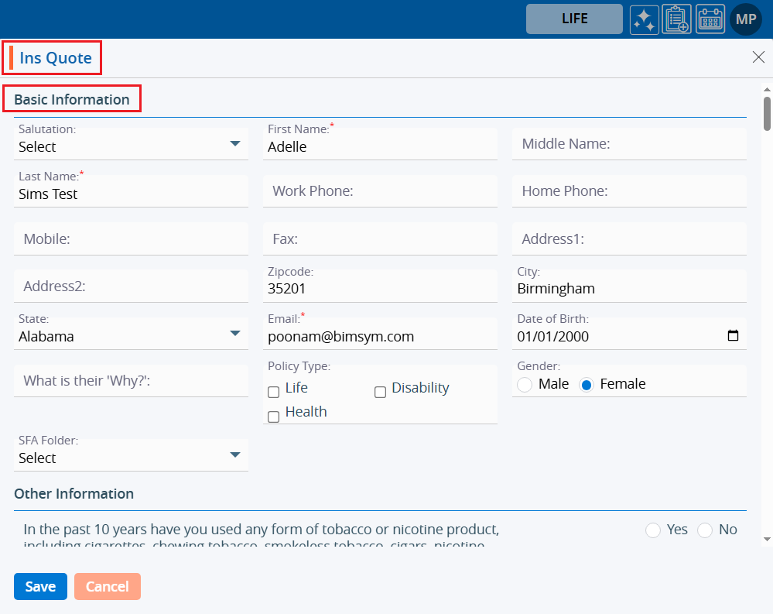The height and width of the screenshot is (614, 773).
Task: Check the Disability policy type checkbox
Action: click(x=380, y=392)
